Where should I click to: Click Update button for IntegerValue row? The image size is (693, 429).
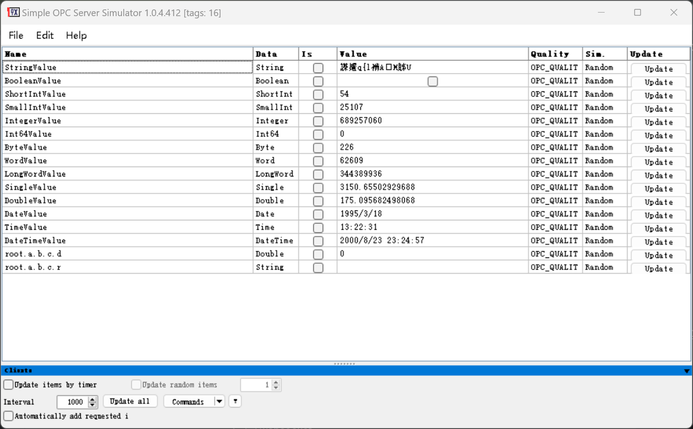pos(658,122)
